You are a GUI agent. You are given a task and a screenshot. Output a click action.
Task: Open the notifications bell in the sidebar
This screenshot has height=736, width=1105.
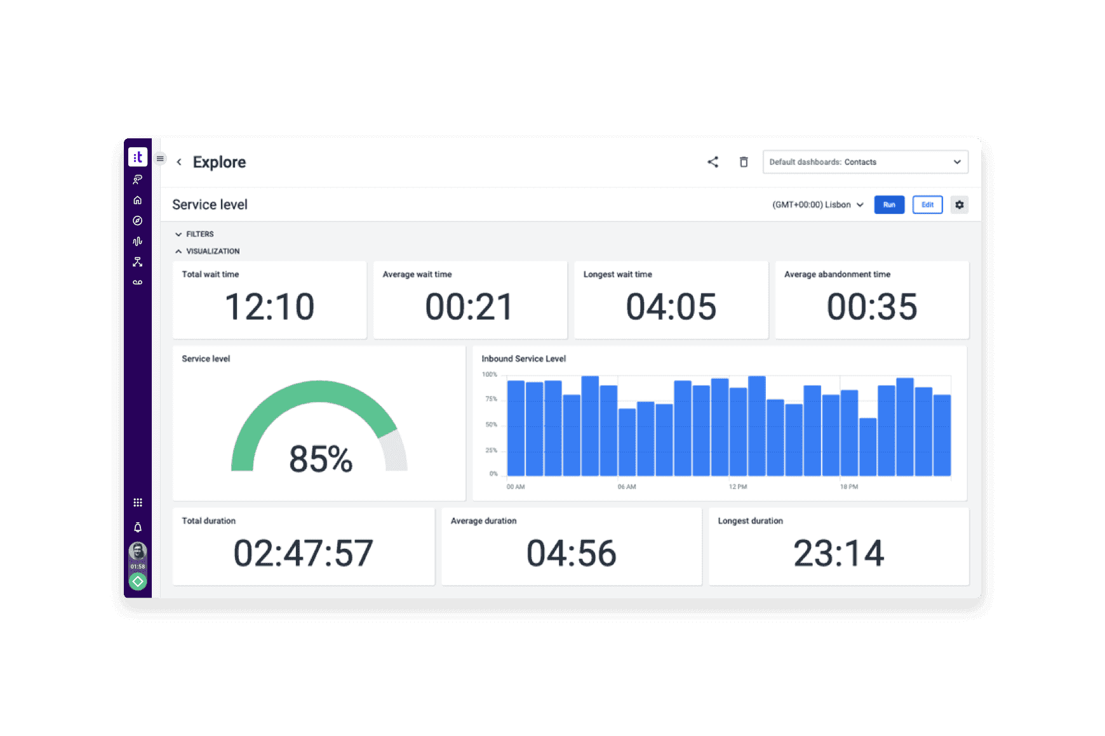coord(137,527)
